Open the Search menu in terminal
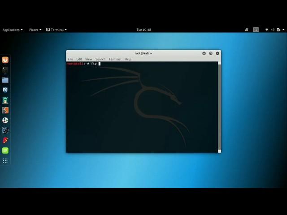Image resolution: width=287 pixels, height=215 pixels. pyautogui.click(x=100, y=59)
